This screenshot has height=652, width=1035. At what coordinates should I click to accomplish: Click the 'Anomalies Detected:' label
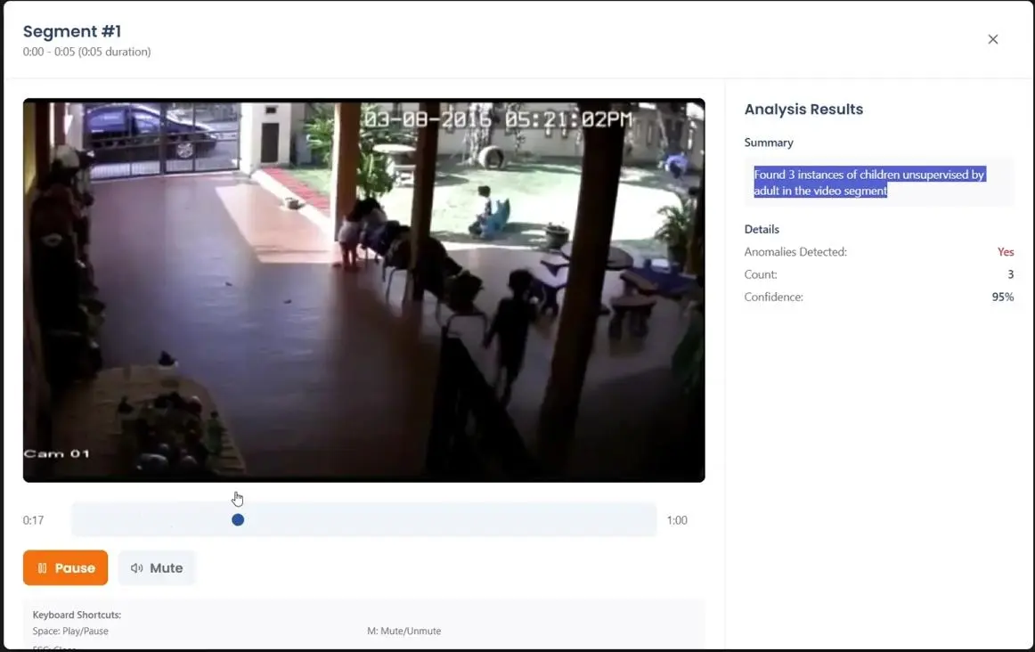tap(795, 251)
